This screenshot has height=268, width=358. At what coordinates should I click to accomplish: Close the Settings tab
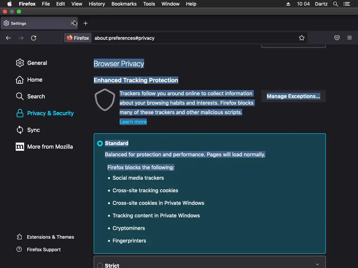point(72,23)
